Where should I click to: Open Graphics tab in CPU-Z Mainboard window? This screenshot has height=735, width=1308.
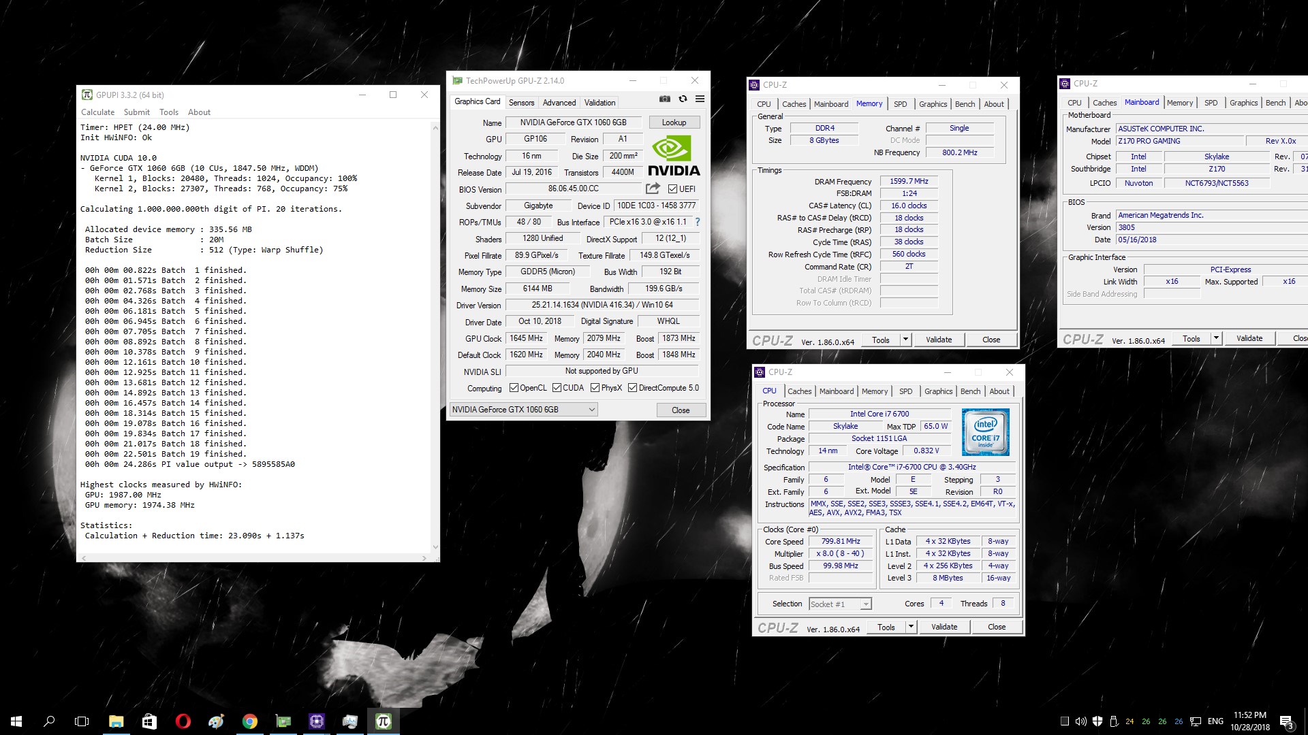(x=1243, y=103)
